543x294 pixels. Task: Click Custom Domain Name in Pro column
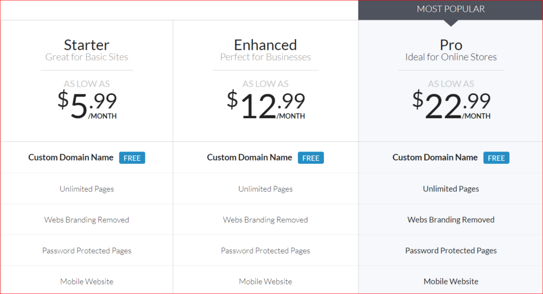(x=435, y=157)
